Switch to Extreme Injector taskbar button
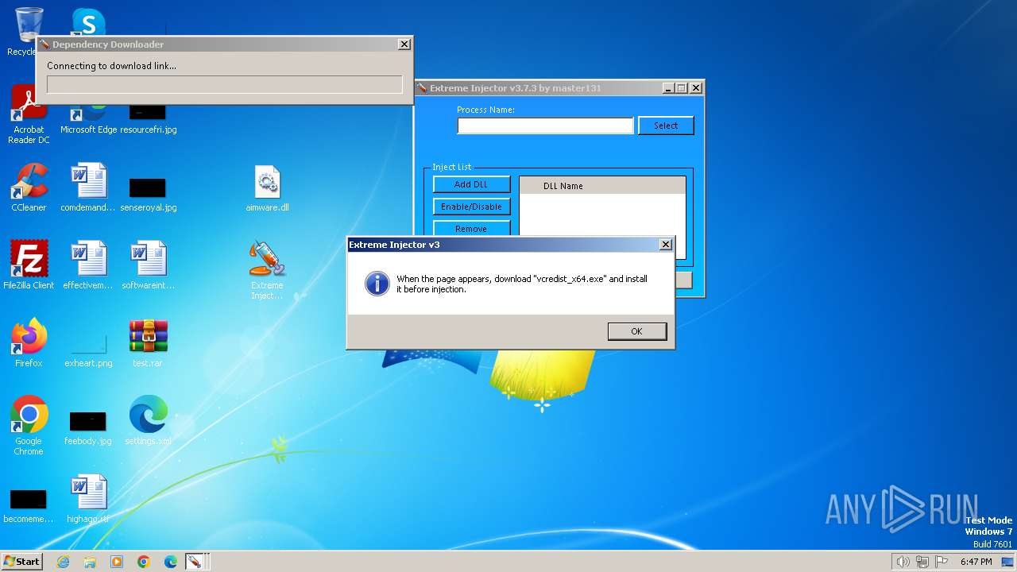 (x=195, y=562)
